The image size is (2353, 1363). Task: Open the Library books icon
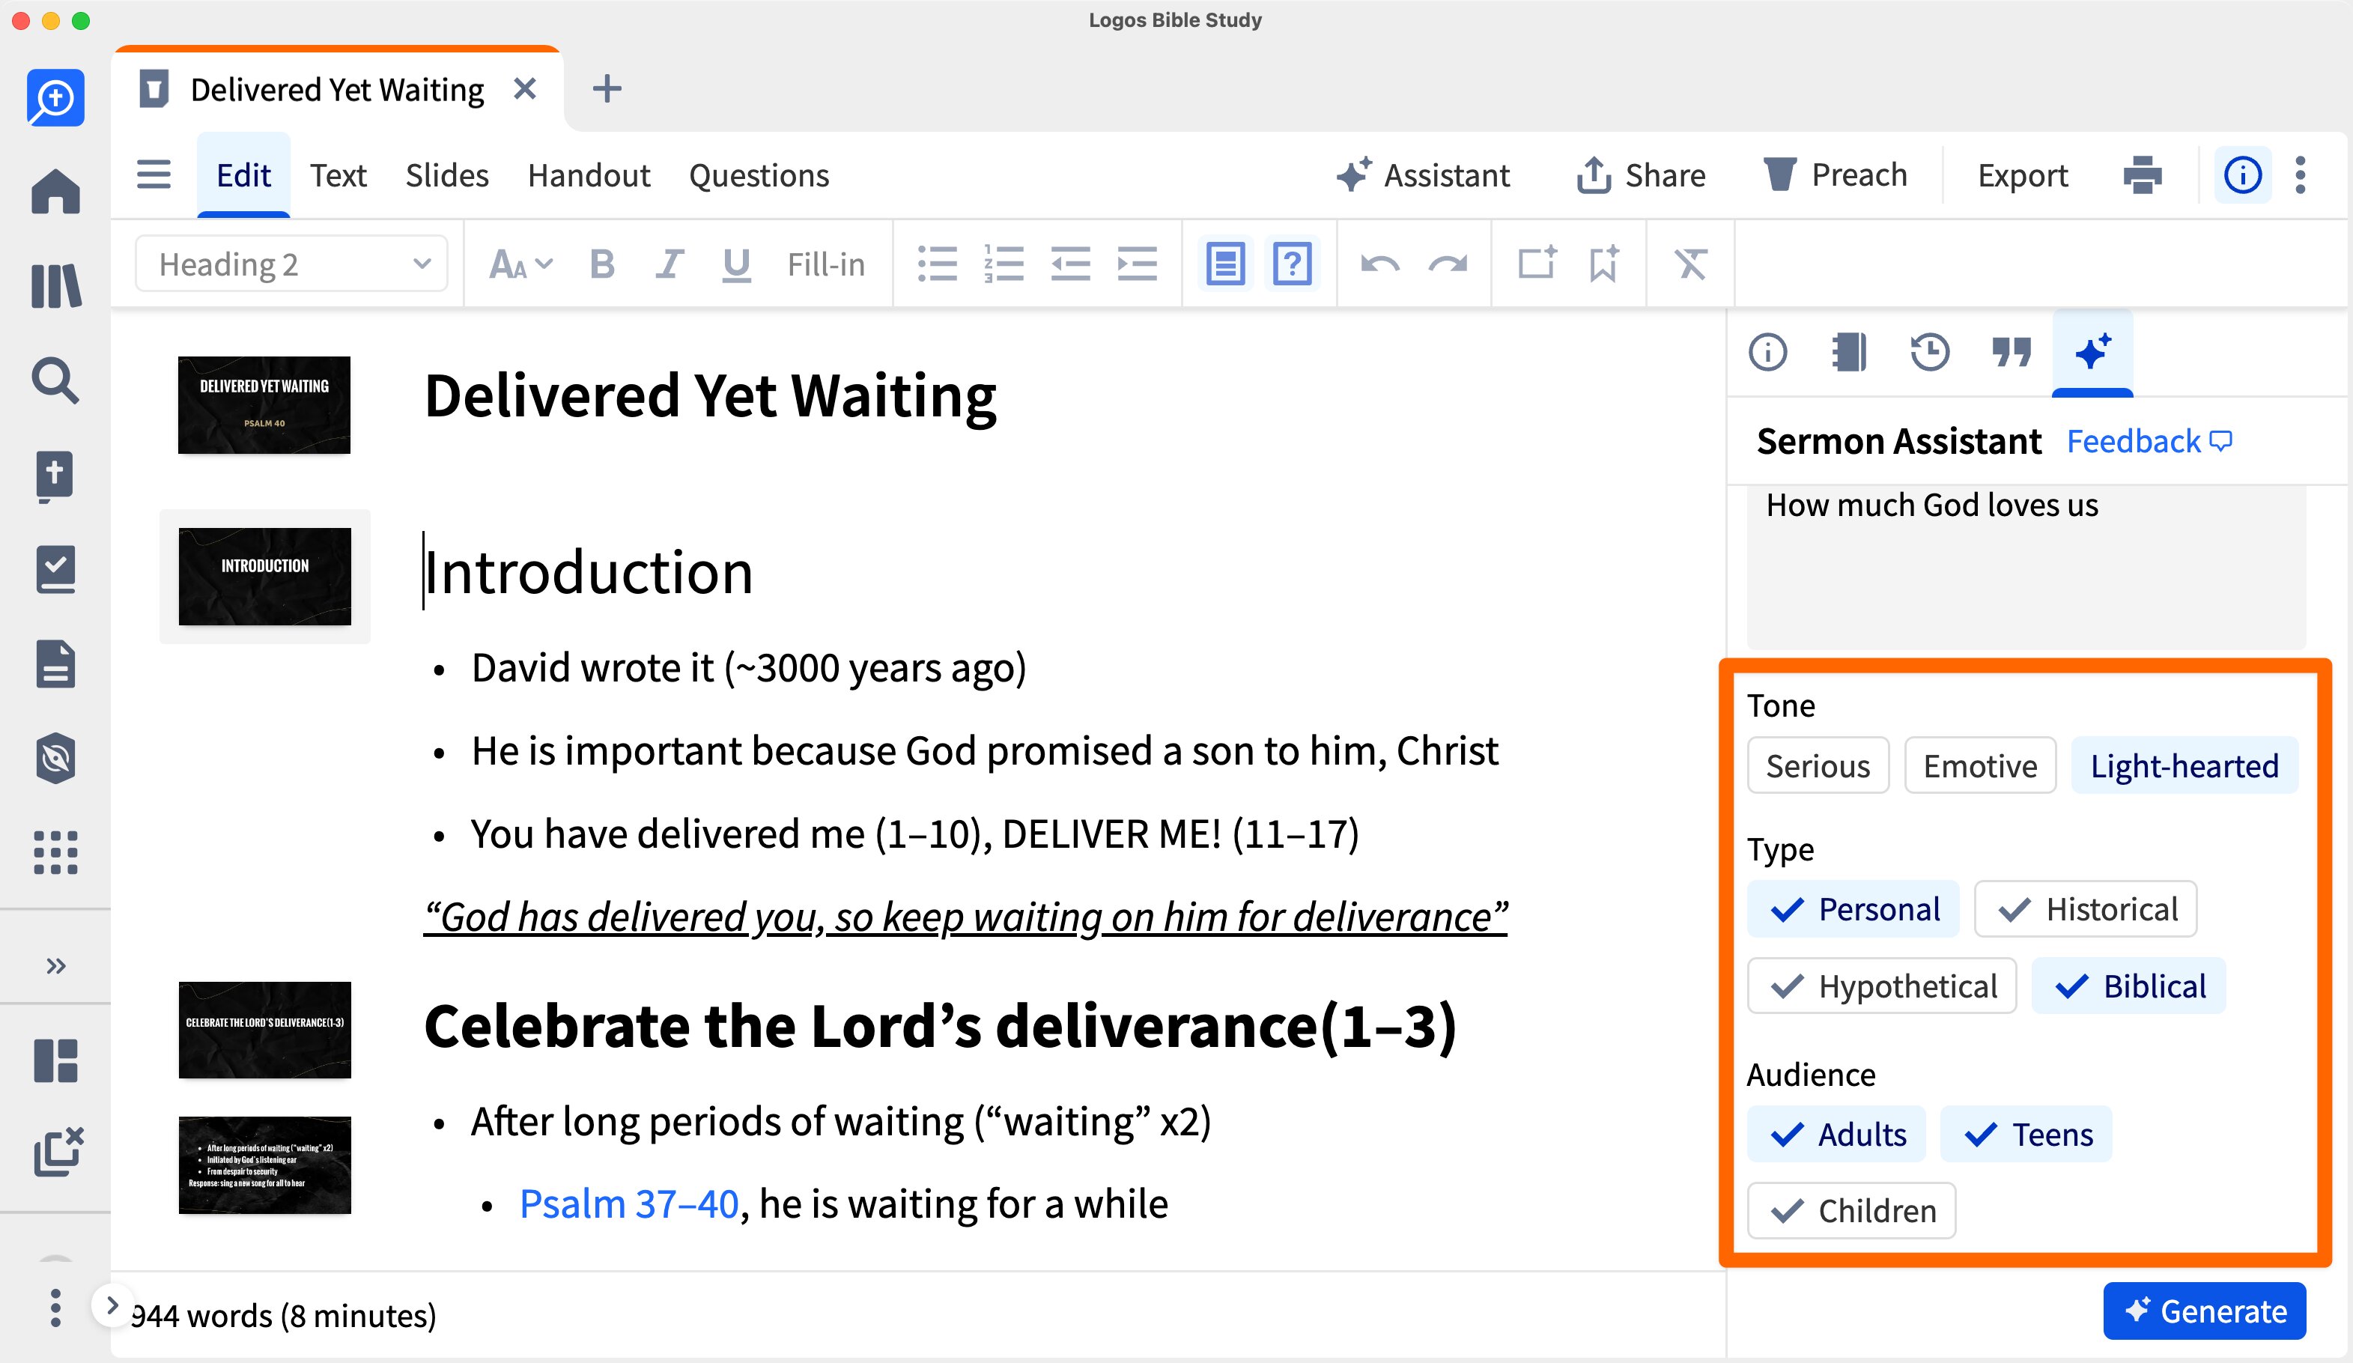(x=55, y=285)
